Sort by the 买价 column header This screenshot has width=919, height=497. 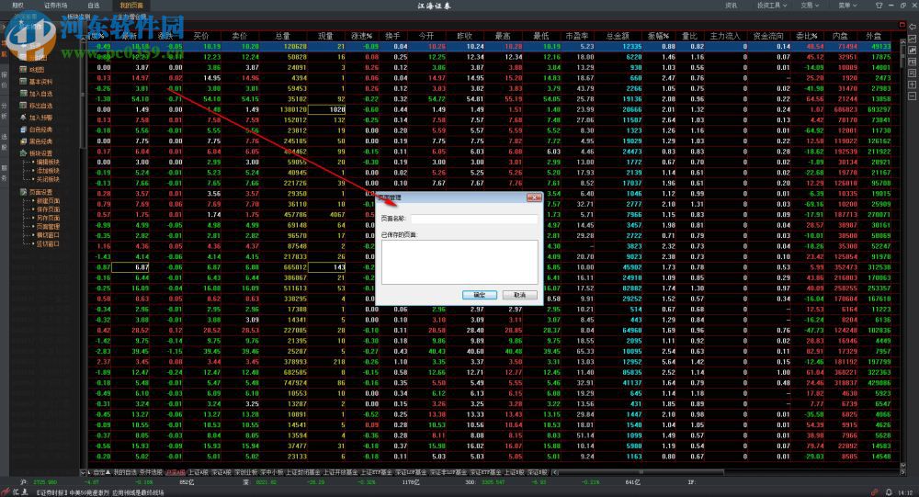201,37
